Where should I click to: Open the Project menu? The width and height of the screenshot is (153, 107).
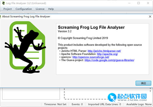tap(7, 9)
